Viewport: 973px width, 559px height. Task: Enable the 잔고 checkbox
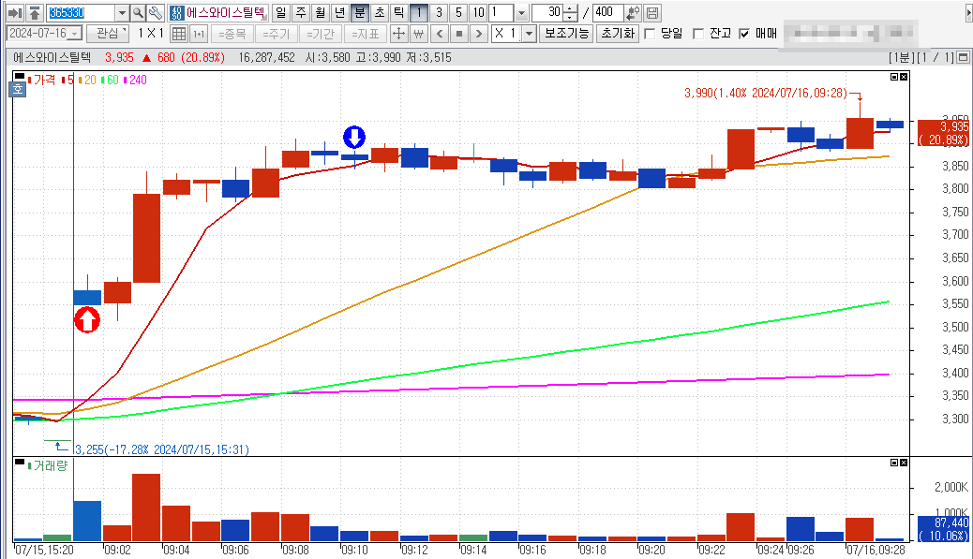(x=698, y=34)
